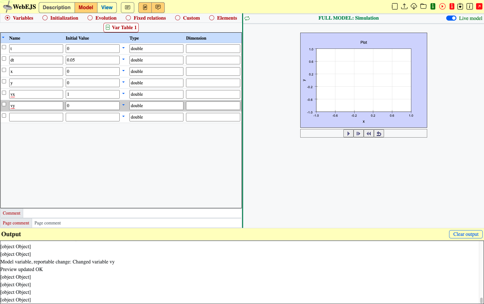Click the red circled play icon
Viewport: 484px width, 304px height.
[442, 6]
